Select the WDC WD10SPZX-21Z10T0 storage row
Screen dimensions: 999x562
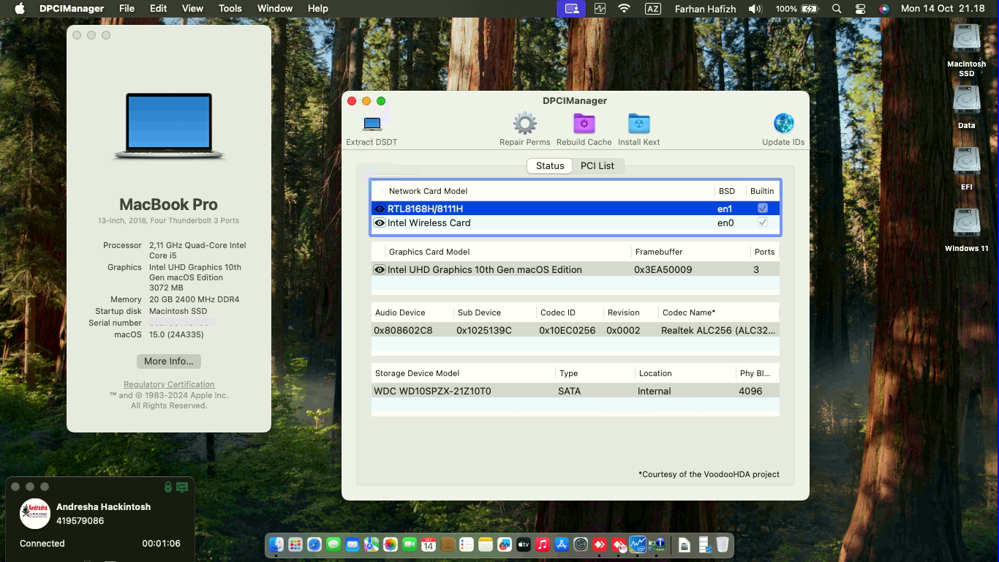(575, 391)
